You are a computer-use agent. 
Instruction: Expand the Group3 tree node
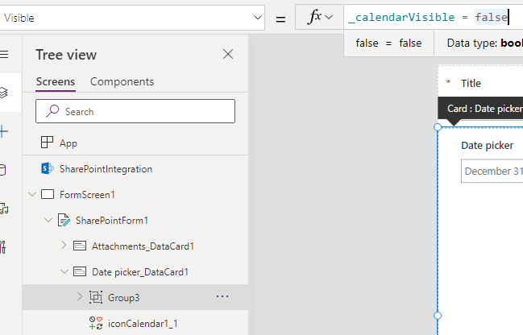coord(80,297)
